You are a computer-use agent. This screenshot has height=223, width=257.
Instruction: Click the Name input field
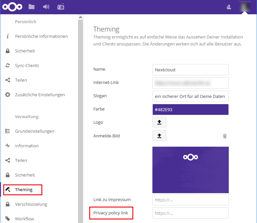(x=190, y=70)
